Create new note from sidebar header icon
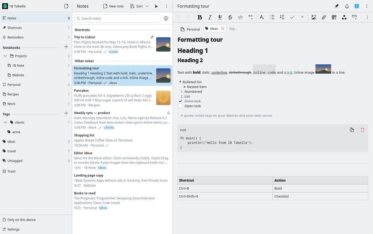Screen dimensions: 373x234 [66, 6]
